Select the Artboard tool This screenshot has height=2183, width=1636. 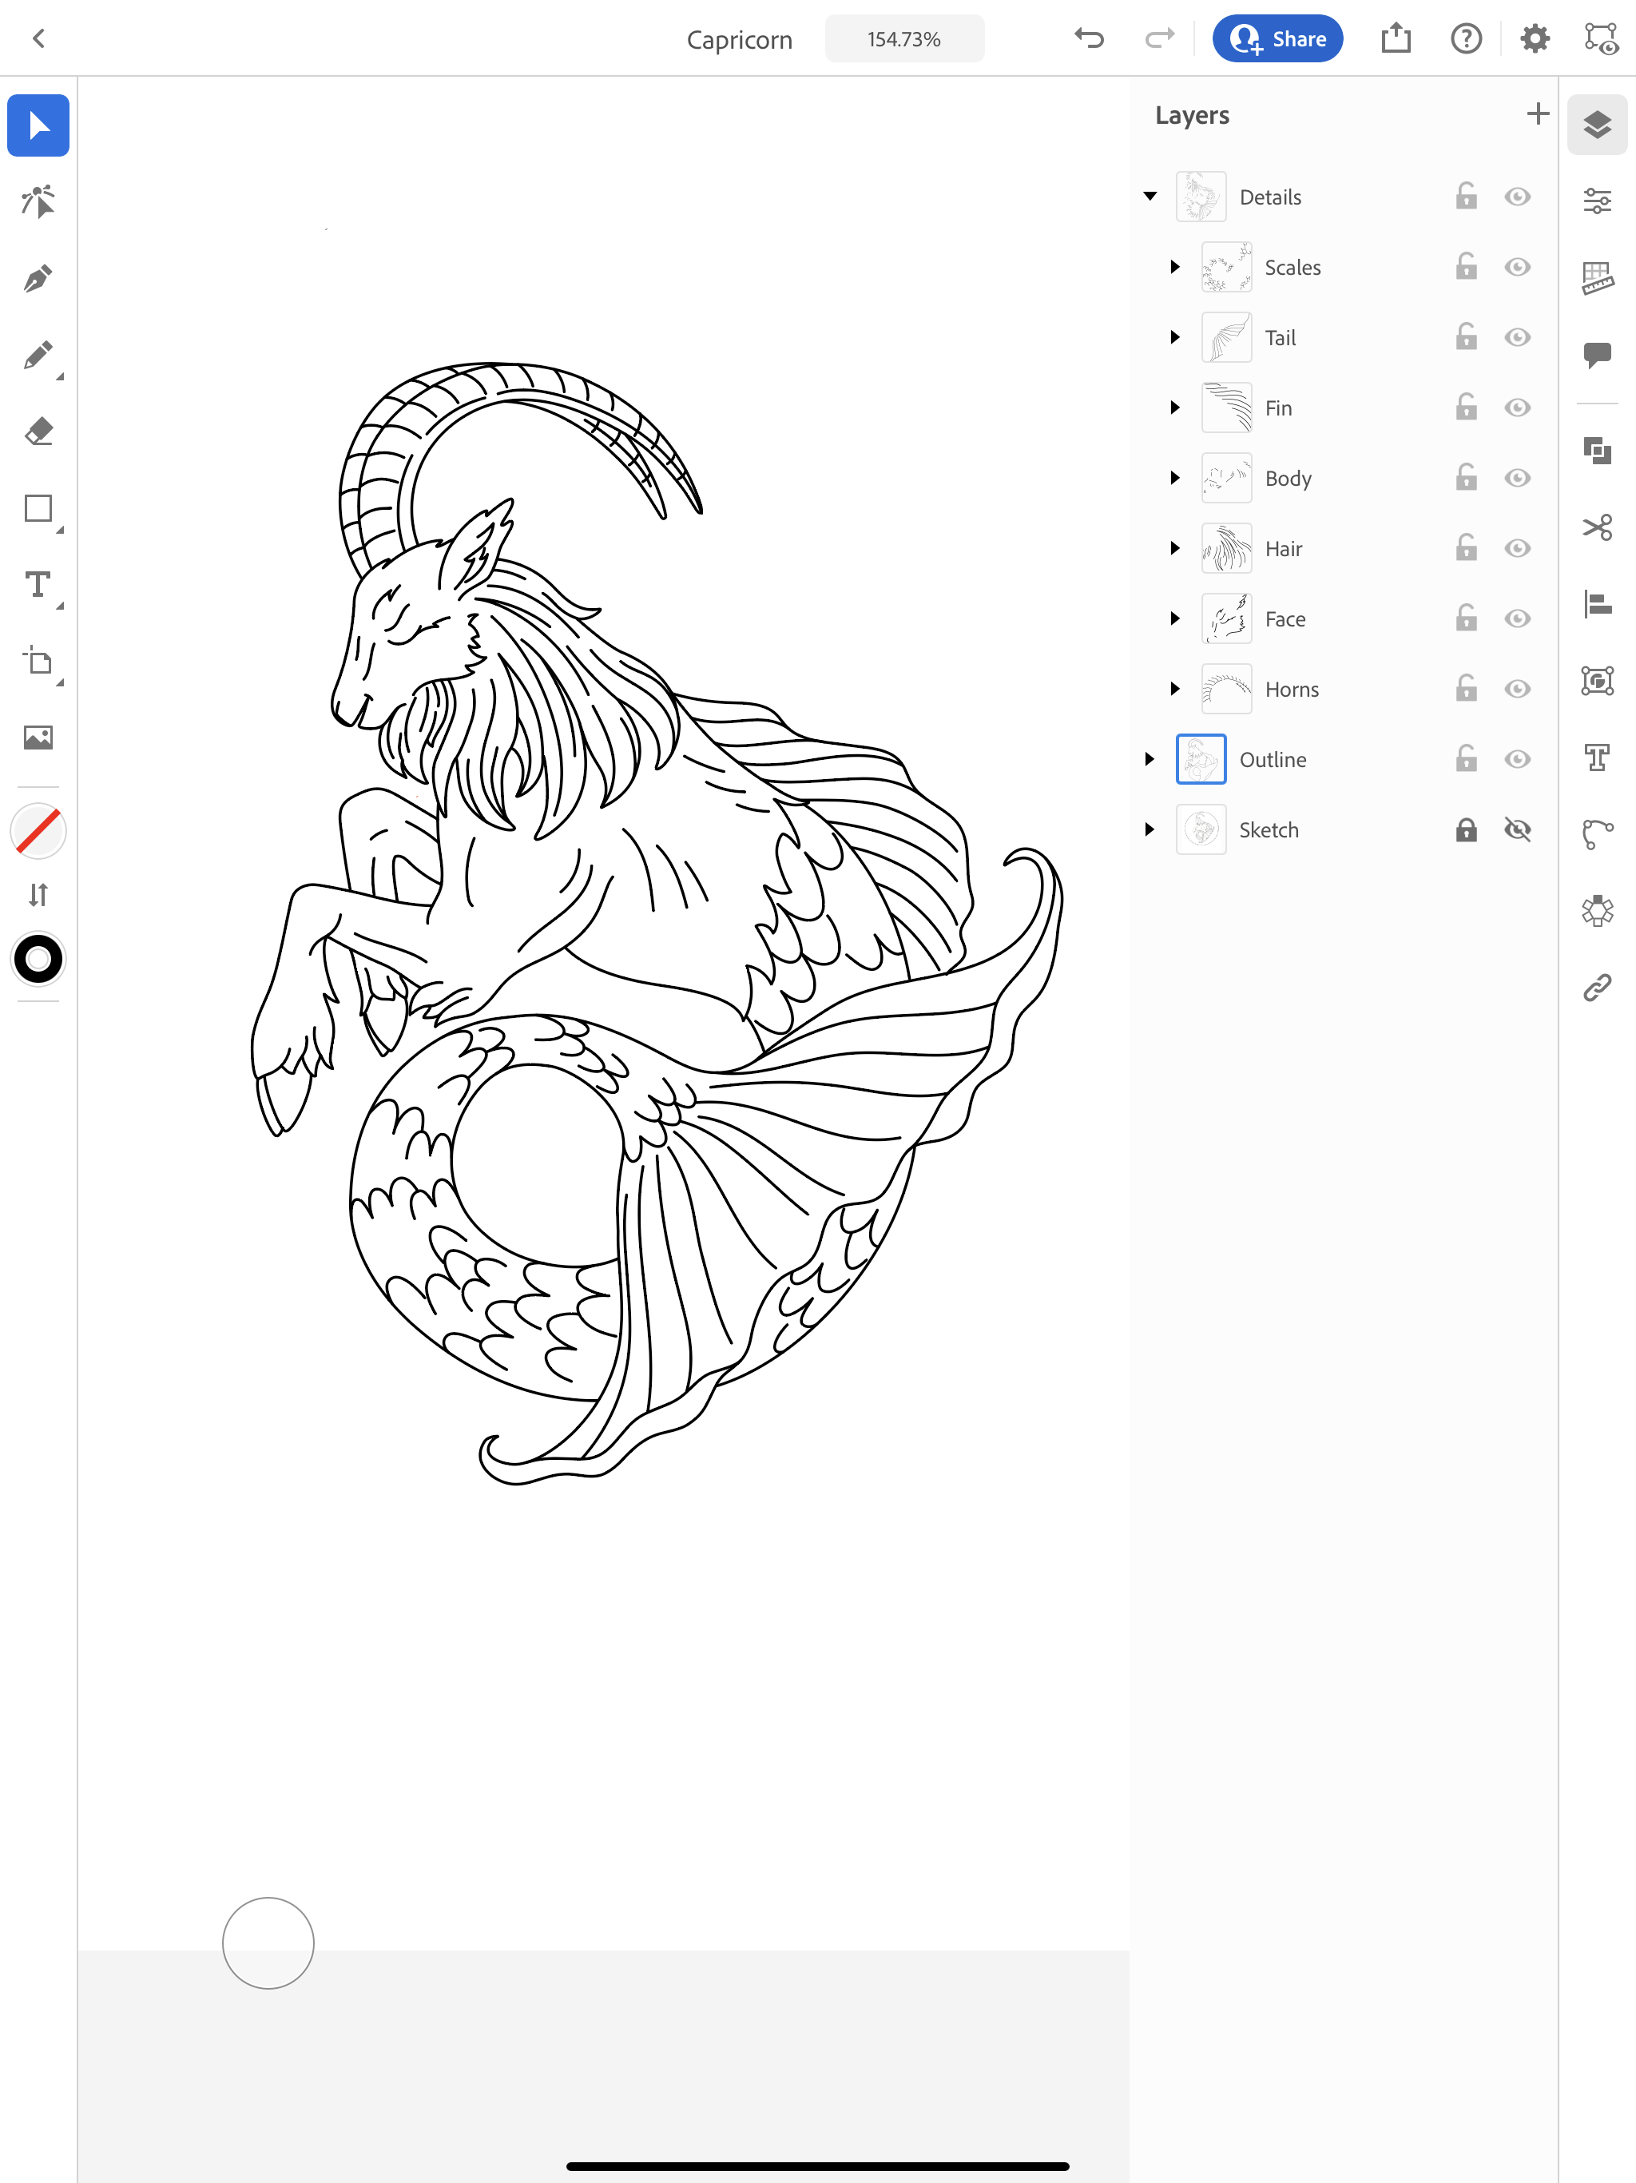point(38,662)
